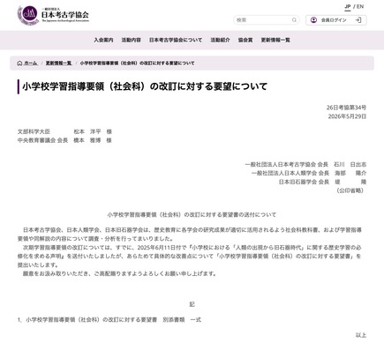Click centered subtitle 要望書の送付について
The height and width of the screenshot is (343, 384).
click(x=192, y=215)
